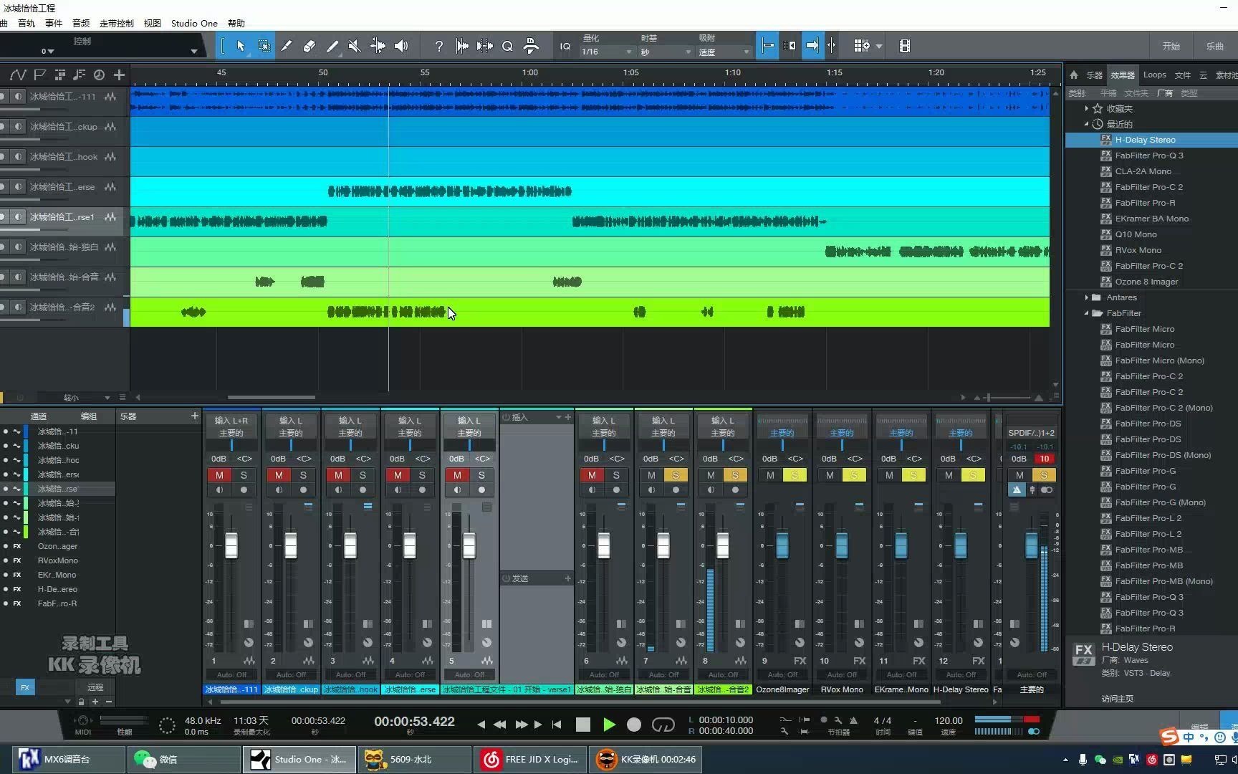Click the 1:00 mark on the timeline ruler

(x=529, y=72)
